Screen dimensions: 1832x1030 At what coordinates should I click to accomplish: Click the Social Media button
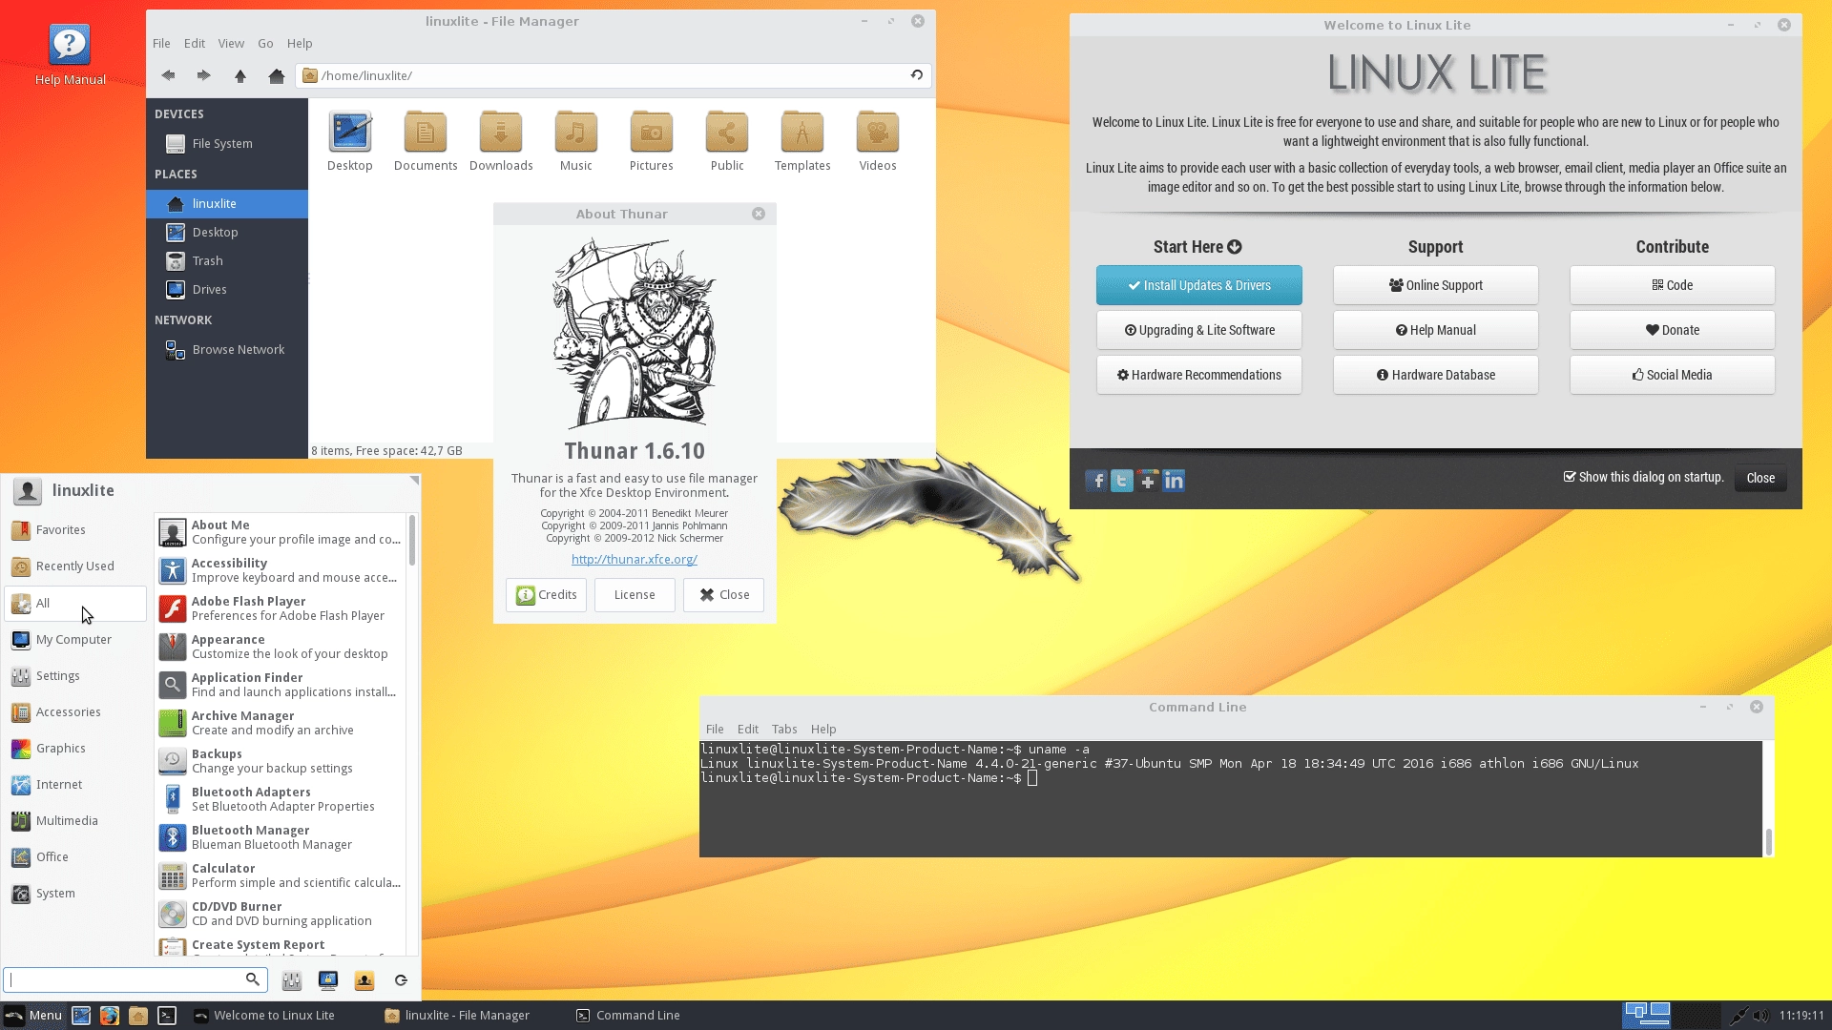(1673, 375)
